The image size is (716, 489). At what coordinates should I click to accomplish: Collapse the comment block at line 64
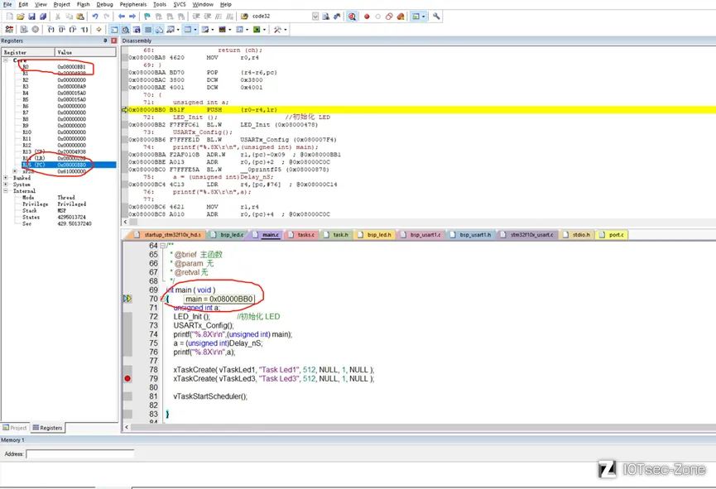pos(162,246)
